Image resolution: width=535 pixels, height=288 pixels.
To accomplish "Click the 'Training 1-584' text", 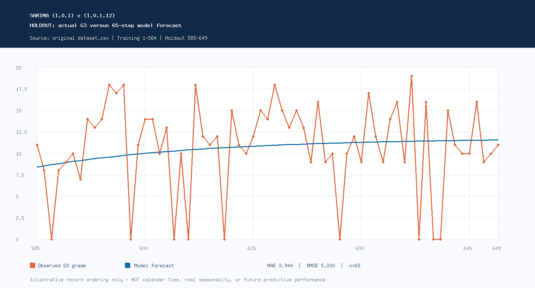I will coord(137,38).
